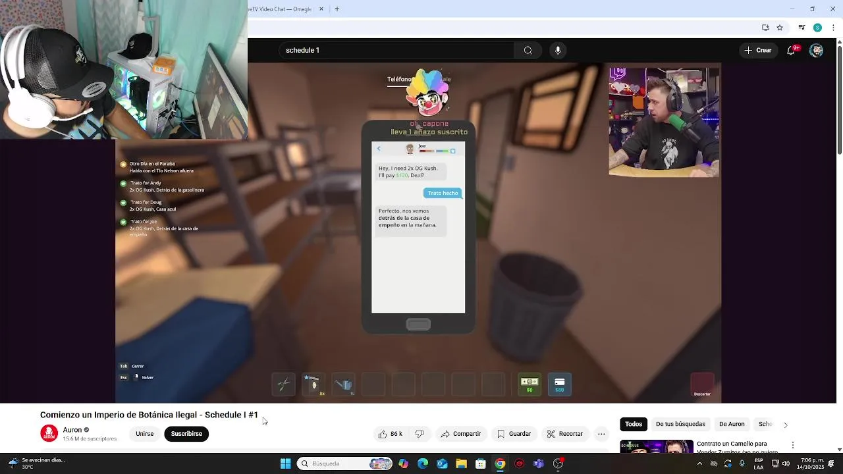This screenshot has width=843, height=474.
Task: Click the Recortar clip button
Action: [565, 434]
